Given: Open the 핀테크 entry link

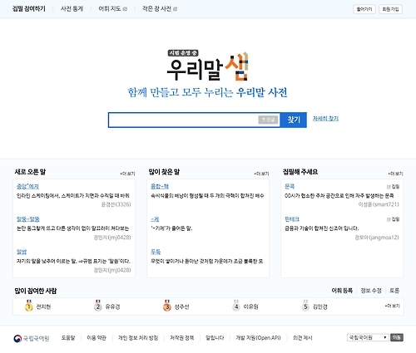Looking at the screenshot, I should (292, 219).
